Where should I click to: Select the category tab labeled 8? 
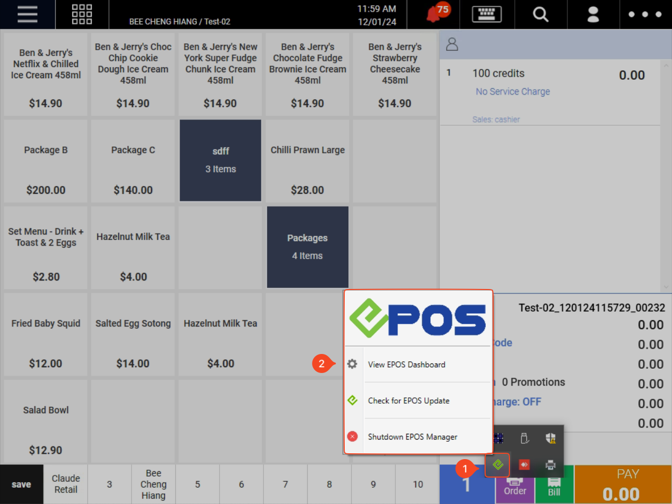tap(329, 484)
